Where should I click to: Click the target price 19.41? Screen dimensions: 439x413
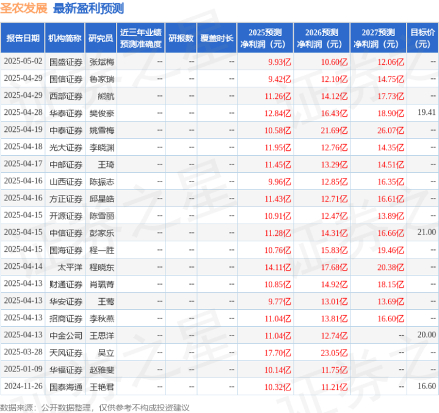coord(426,112)
